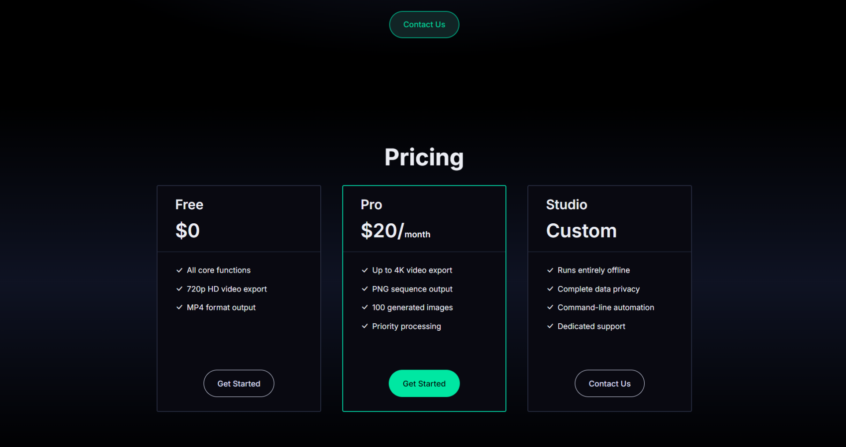Click the checkmark next to MP4 format output
Viewport: 846px width, 447px height.
pyautogui.click(x=179, y=307)
